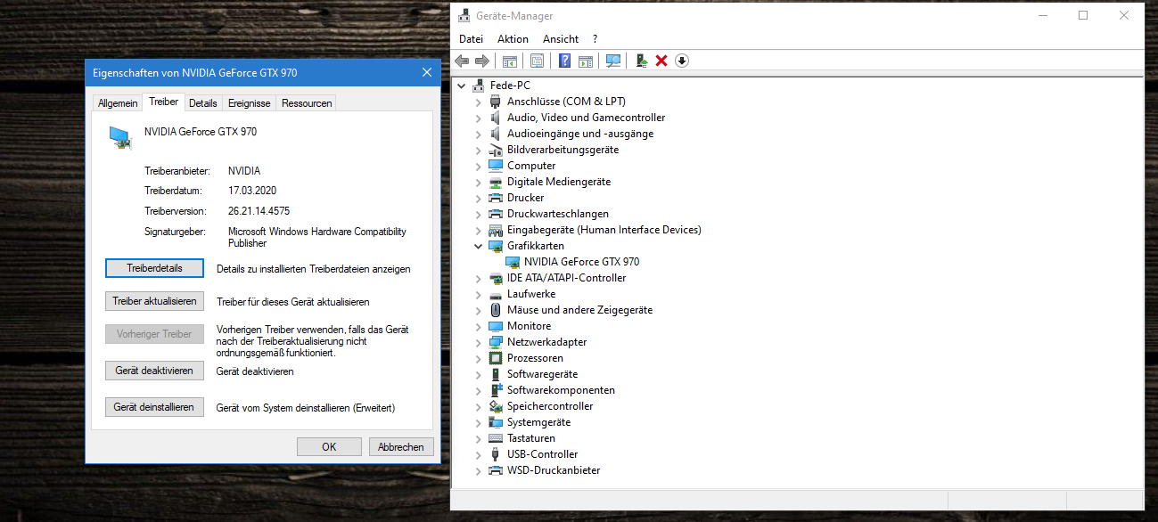Screen dimensions: 1158x522
Task: Click the graphics card icon in the properties dialog
Action: coord(120,136)
